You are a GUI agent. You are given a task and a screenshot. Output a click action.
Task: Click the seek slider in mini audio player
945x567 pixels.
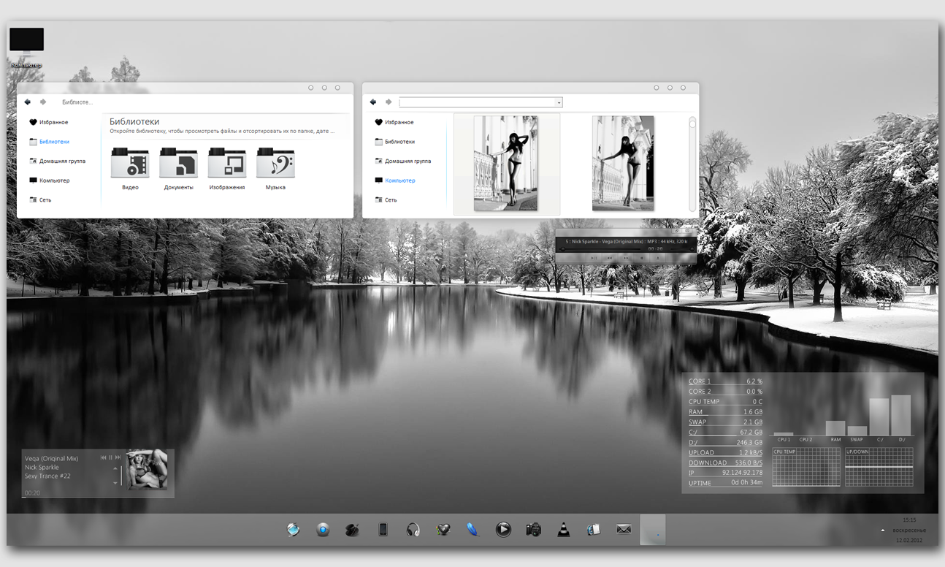click(x=600, y=249)
